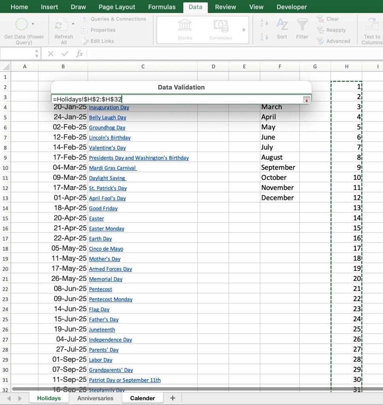This screenshot has height=405, width=383.
Task: Open Queries & Connections
Action: [114, 19]
